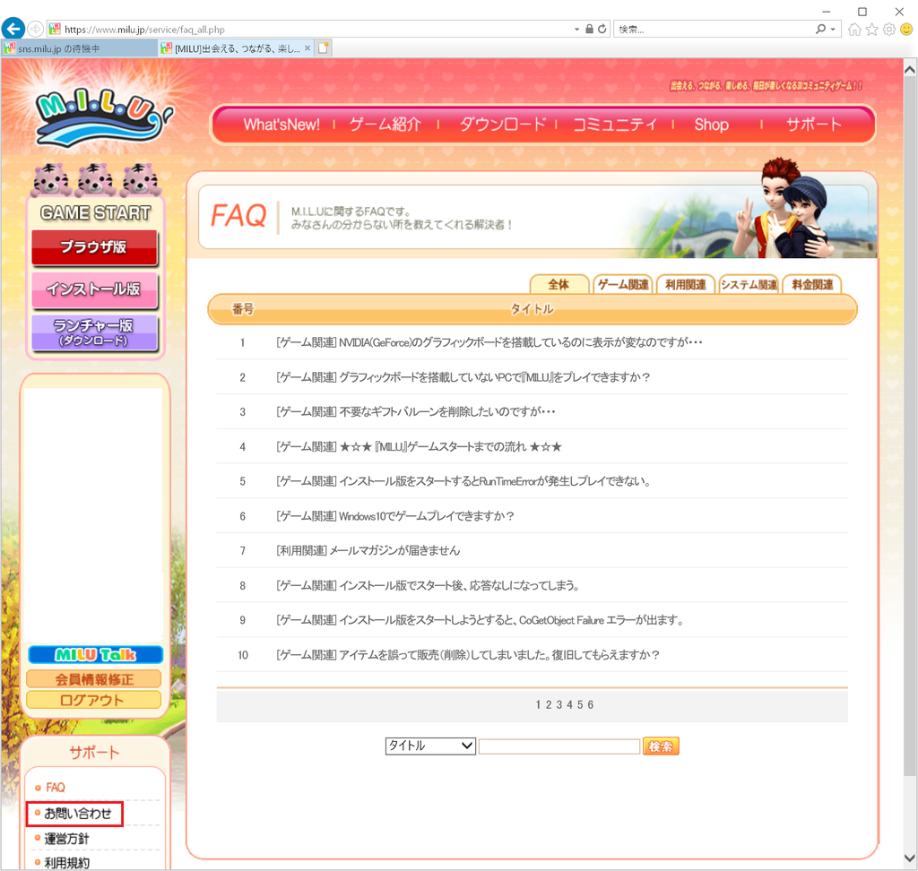The height and width of the screenshot is (871, 918).
Task: Go to FAQ page 4
Action: (x=569, y=704)
